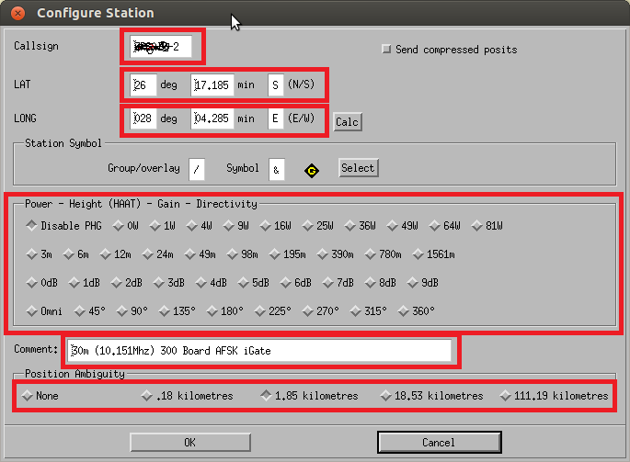Click the LAT minutes field showing 17.185

[x=212, y=85]
